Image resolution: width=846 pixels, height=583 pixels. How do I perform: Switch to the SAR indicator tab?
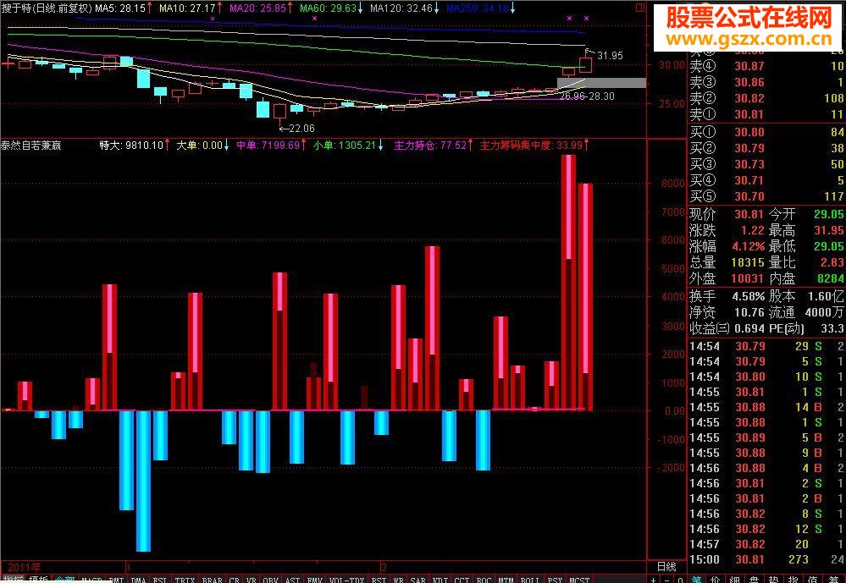coord(417,580)
